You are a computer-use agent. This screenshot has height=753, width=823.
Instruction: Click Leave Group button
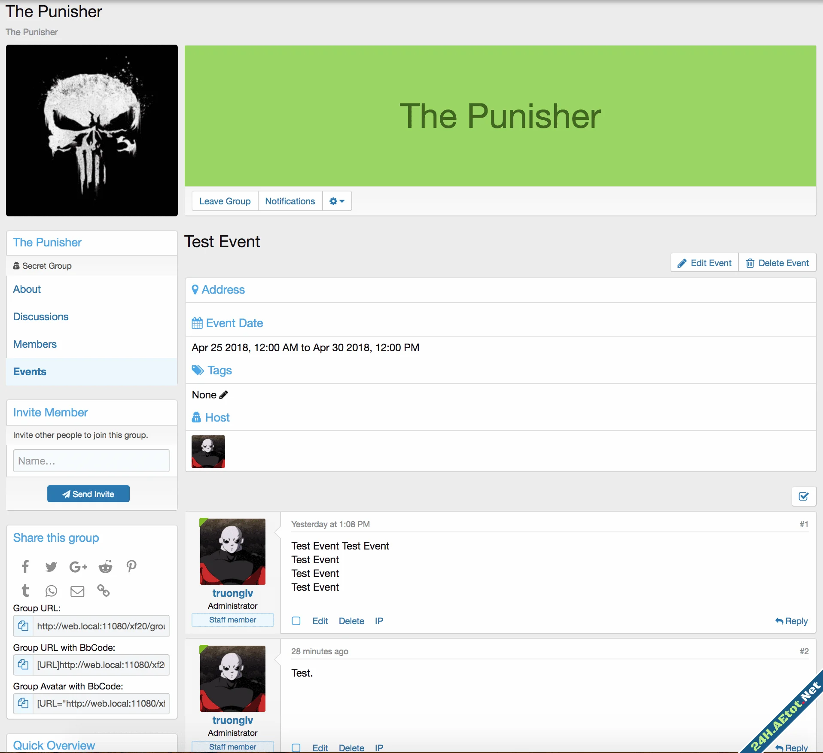(225, 201)
